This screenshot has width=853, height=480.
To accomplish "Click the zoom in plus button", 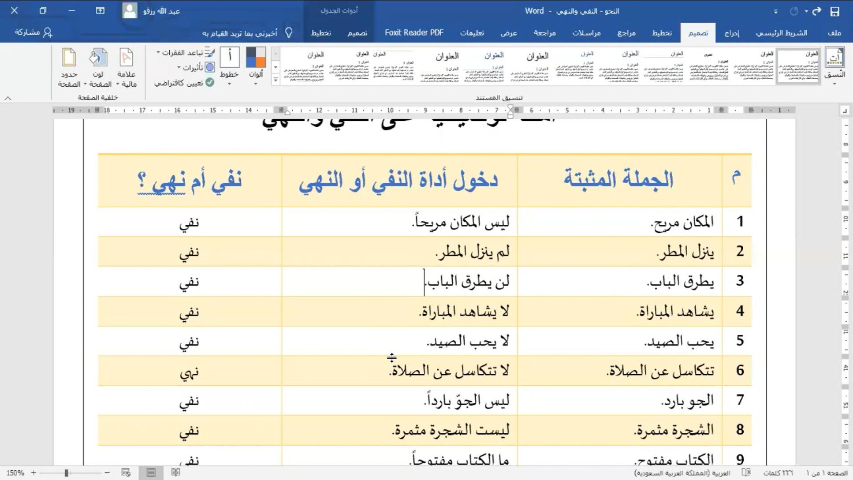I will pyautogui.click(x=33, y=473).
